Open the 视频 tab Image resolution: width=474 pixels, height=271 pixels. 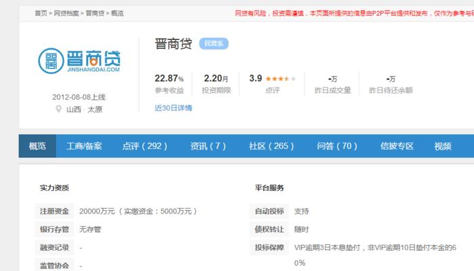(443, 146)
